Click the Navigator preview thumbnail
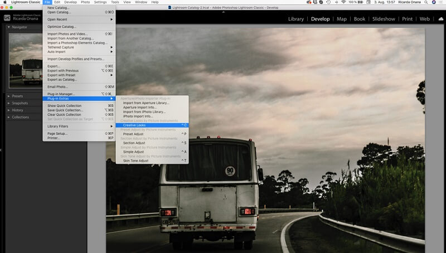 (x=26, y=61)
